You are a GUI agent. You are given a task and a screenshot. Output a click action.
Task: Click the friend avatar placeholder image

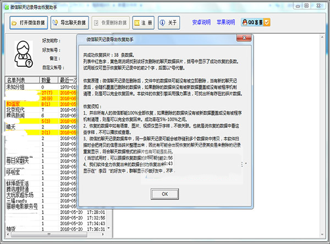pos(24,54)
